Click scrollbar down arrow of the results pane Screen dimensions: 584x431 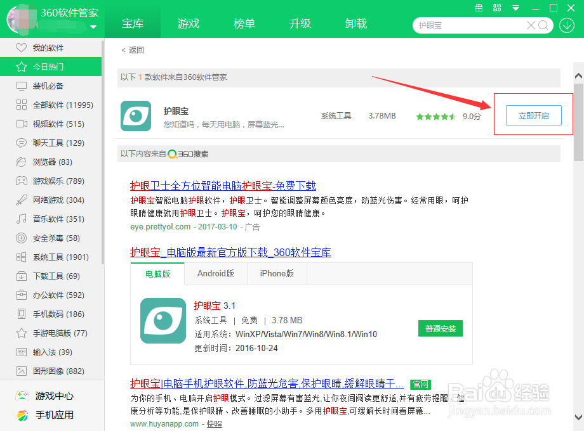[x=578, y=417]
